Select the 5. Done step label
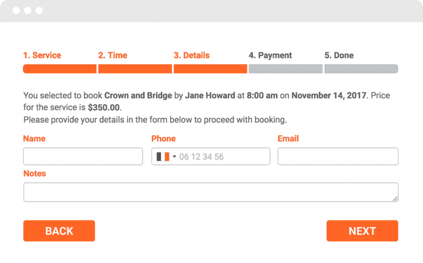This screenshot has width=423, height=263. pyautogui.click(x=339, y=55)
